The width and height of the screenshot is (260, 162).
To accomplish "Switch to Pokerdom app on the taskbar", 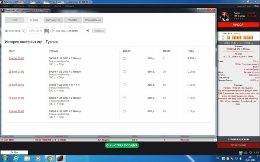I will pyautogui.click(x=60, y=159).
